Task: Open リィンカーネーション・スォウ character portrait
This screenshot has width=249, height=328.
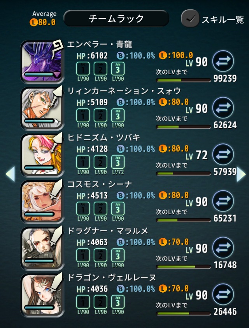Action: [42, 108]
